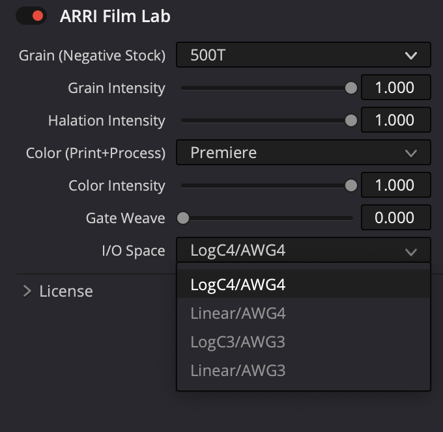Pick LogC3/AWG3 in the dropdown list
This screenshot has height=432, width=443.
[x=238, y=342]
